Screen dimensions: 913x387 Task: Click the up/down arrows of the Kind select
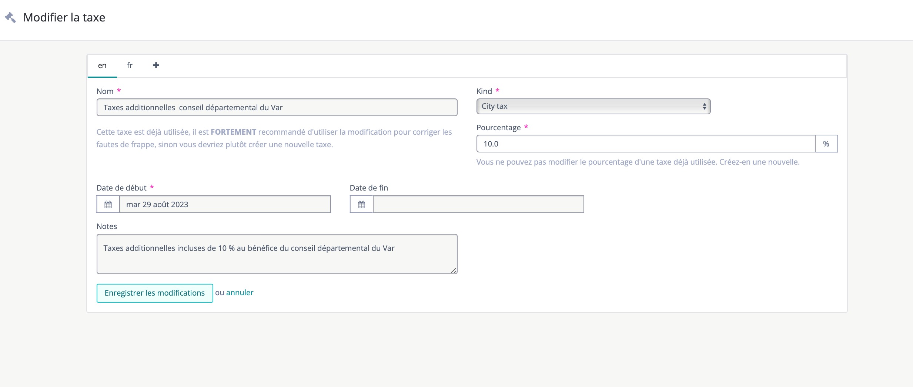(704, 107)
